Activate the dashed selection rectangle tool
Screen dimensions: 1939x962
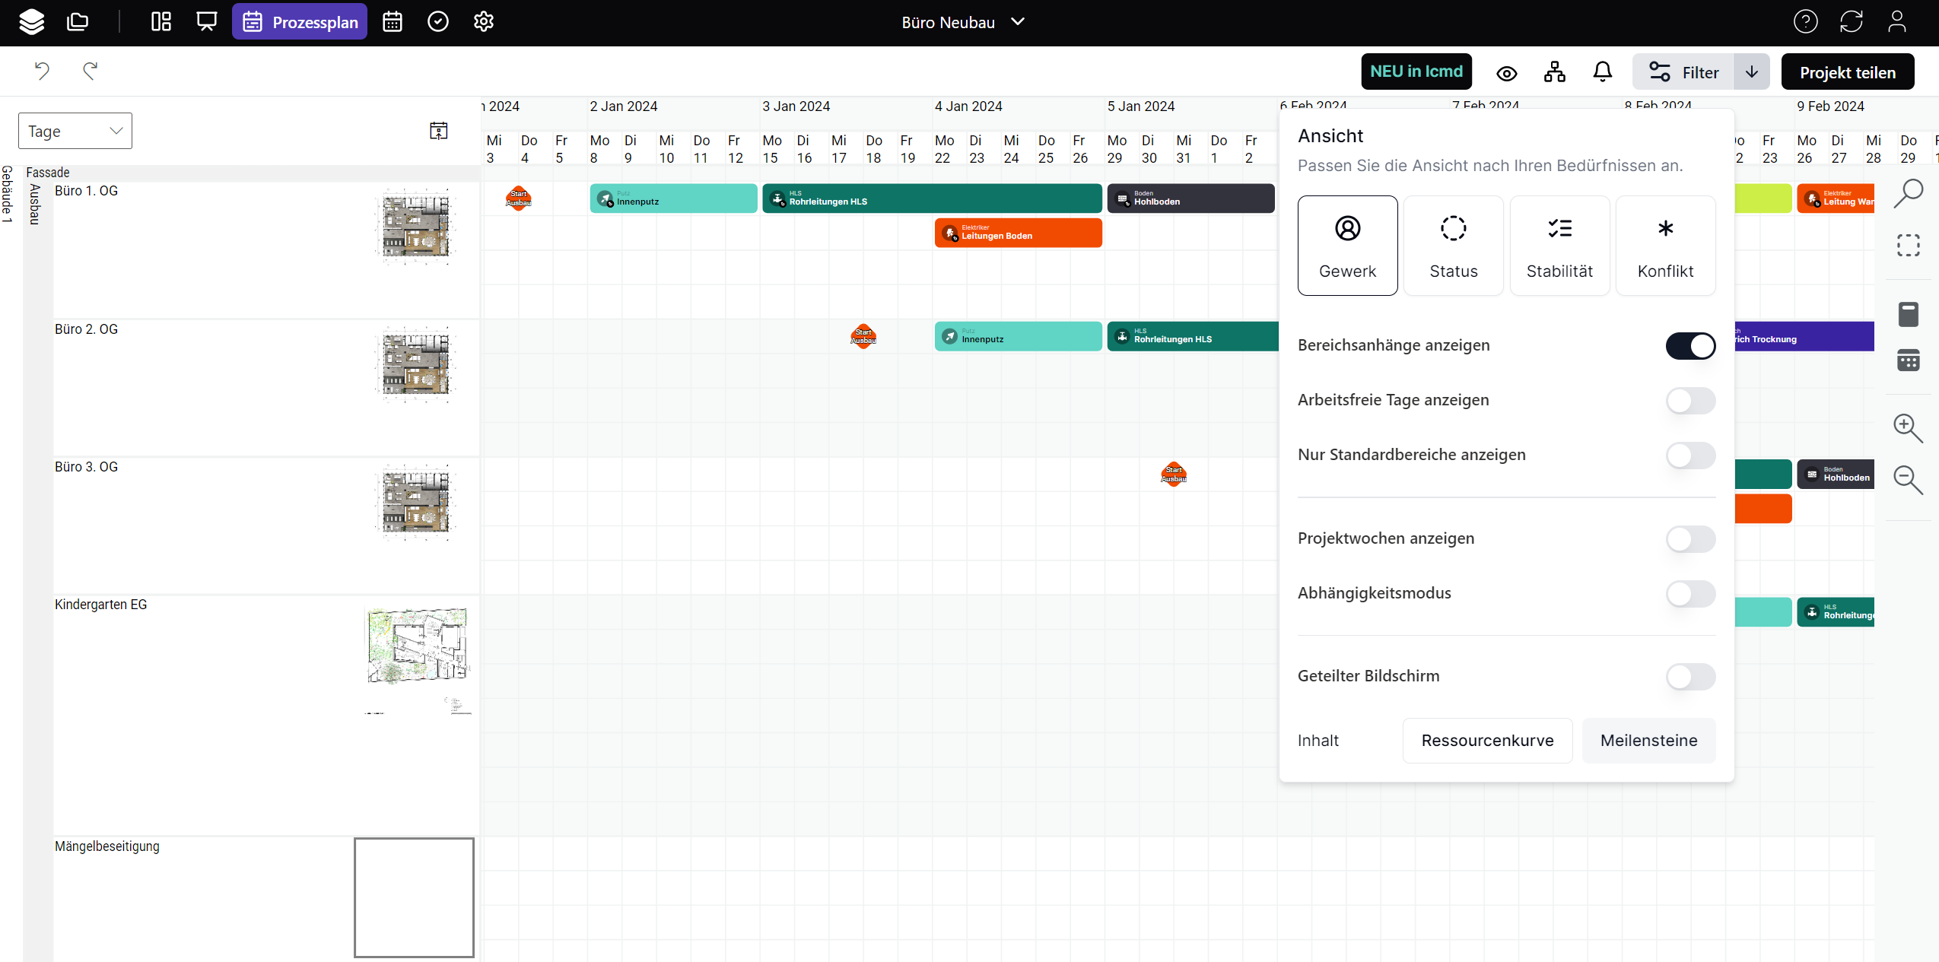point(1908,246)
